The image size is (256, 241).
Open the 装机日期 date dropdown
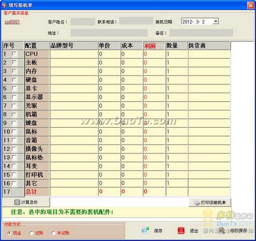[x=215, y=22]
